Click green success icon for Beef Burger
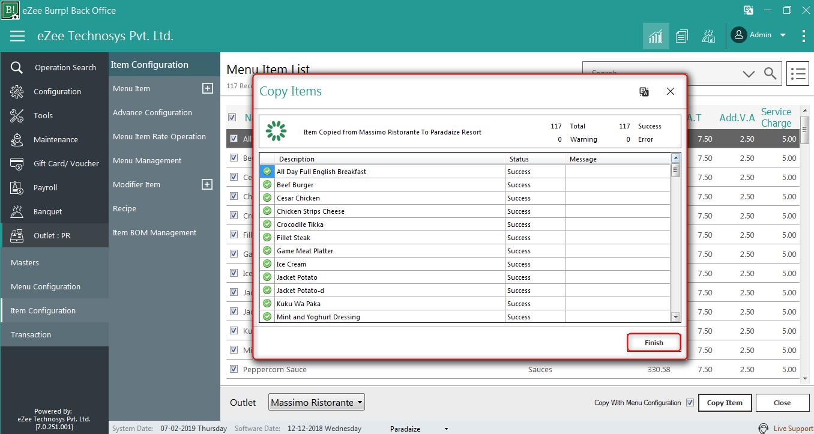The image size is (814, 434). pos(267,185)
